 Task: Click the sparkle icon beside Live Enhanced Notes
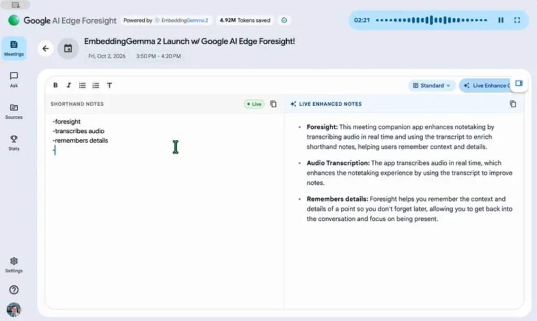click(293, 104)
